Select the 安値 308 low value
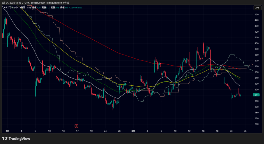Image resolution: width=264 pixels, height=144 pixels. coord(55,7)
